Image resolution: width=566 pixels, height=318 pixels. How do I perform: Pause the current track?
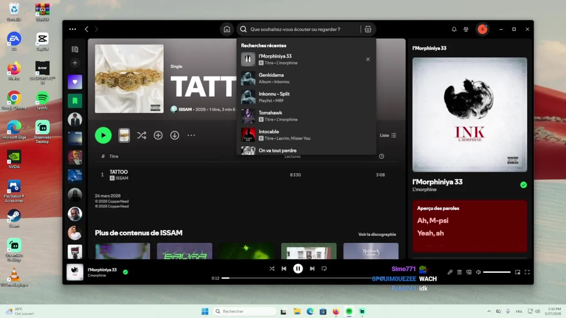(298, 269)
